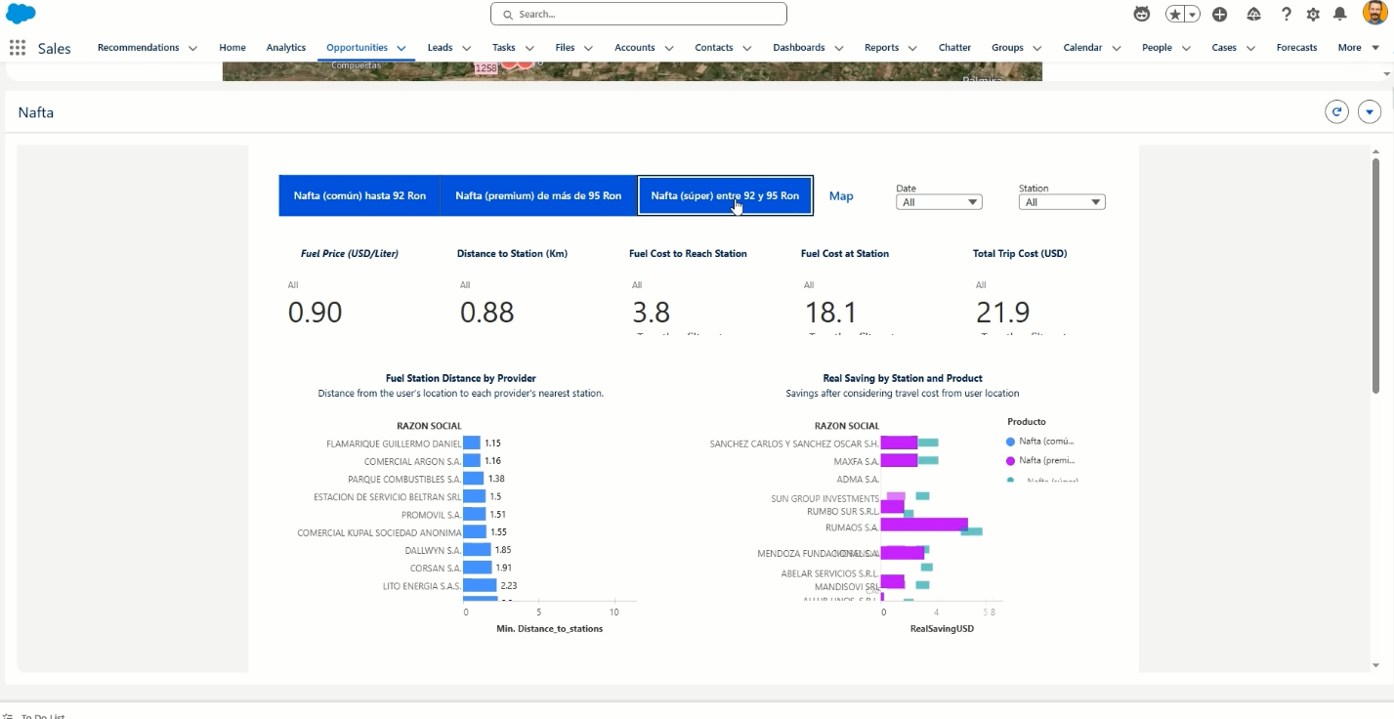
Task: Open the App Launcher grid icon
Action: [x=17, y=48]
